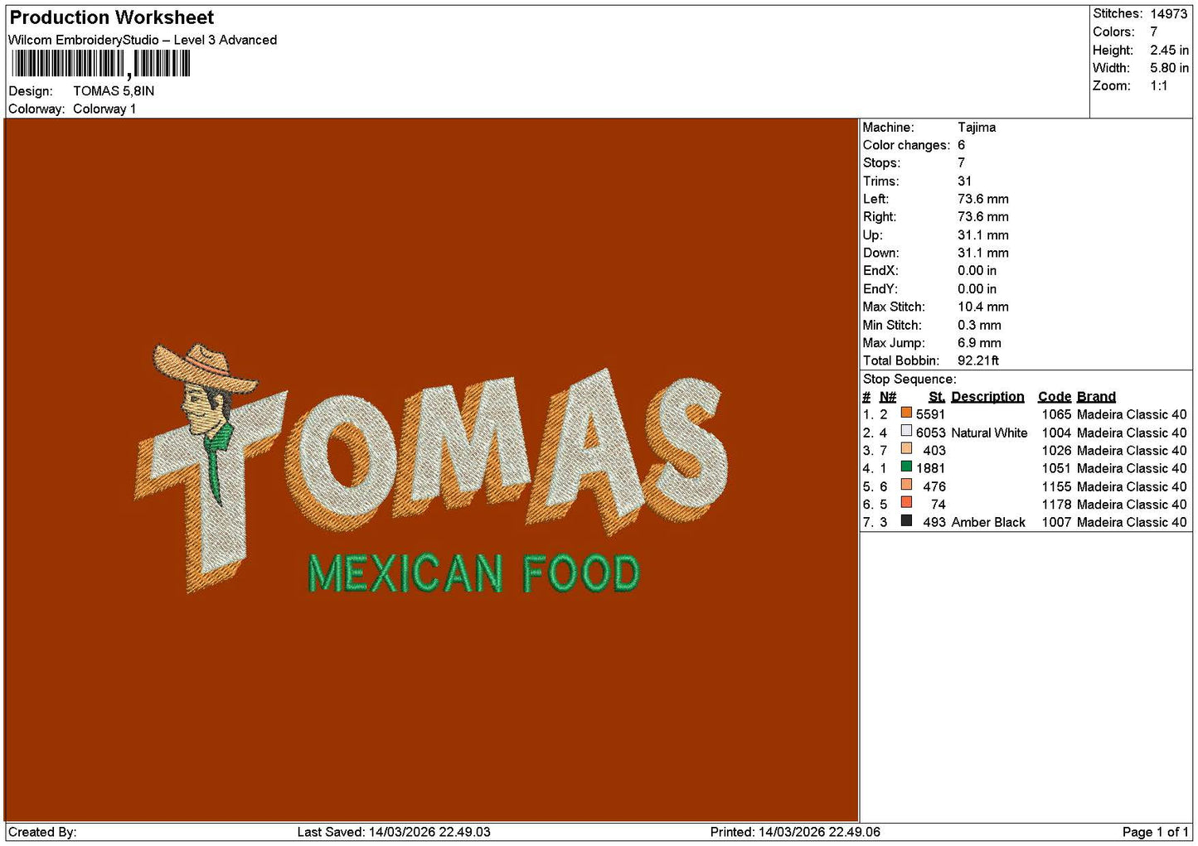This screenshot has width=1198, height=846.
Task: Click the green swatch for thread 1051
Action: coord(906,467)
